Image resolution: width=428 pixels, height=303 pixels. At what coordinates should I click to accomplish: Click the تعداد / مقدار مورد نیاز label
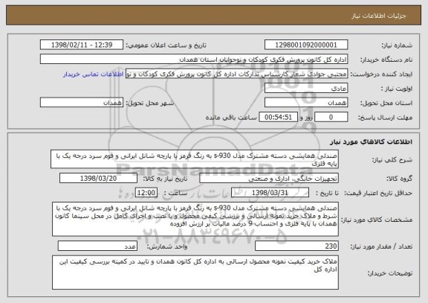coord(381,246)
